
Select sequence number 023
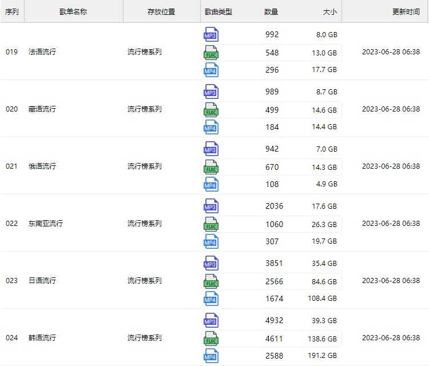coord(12,280)
